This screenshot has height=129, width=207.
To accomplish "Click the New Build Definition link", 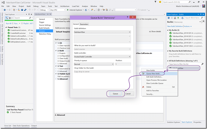I will click(x=175, y=26).
